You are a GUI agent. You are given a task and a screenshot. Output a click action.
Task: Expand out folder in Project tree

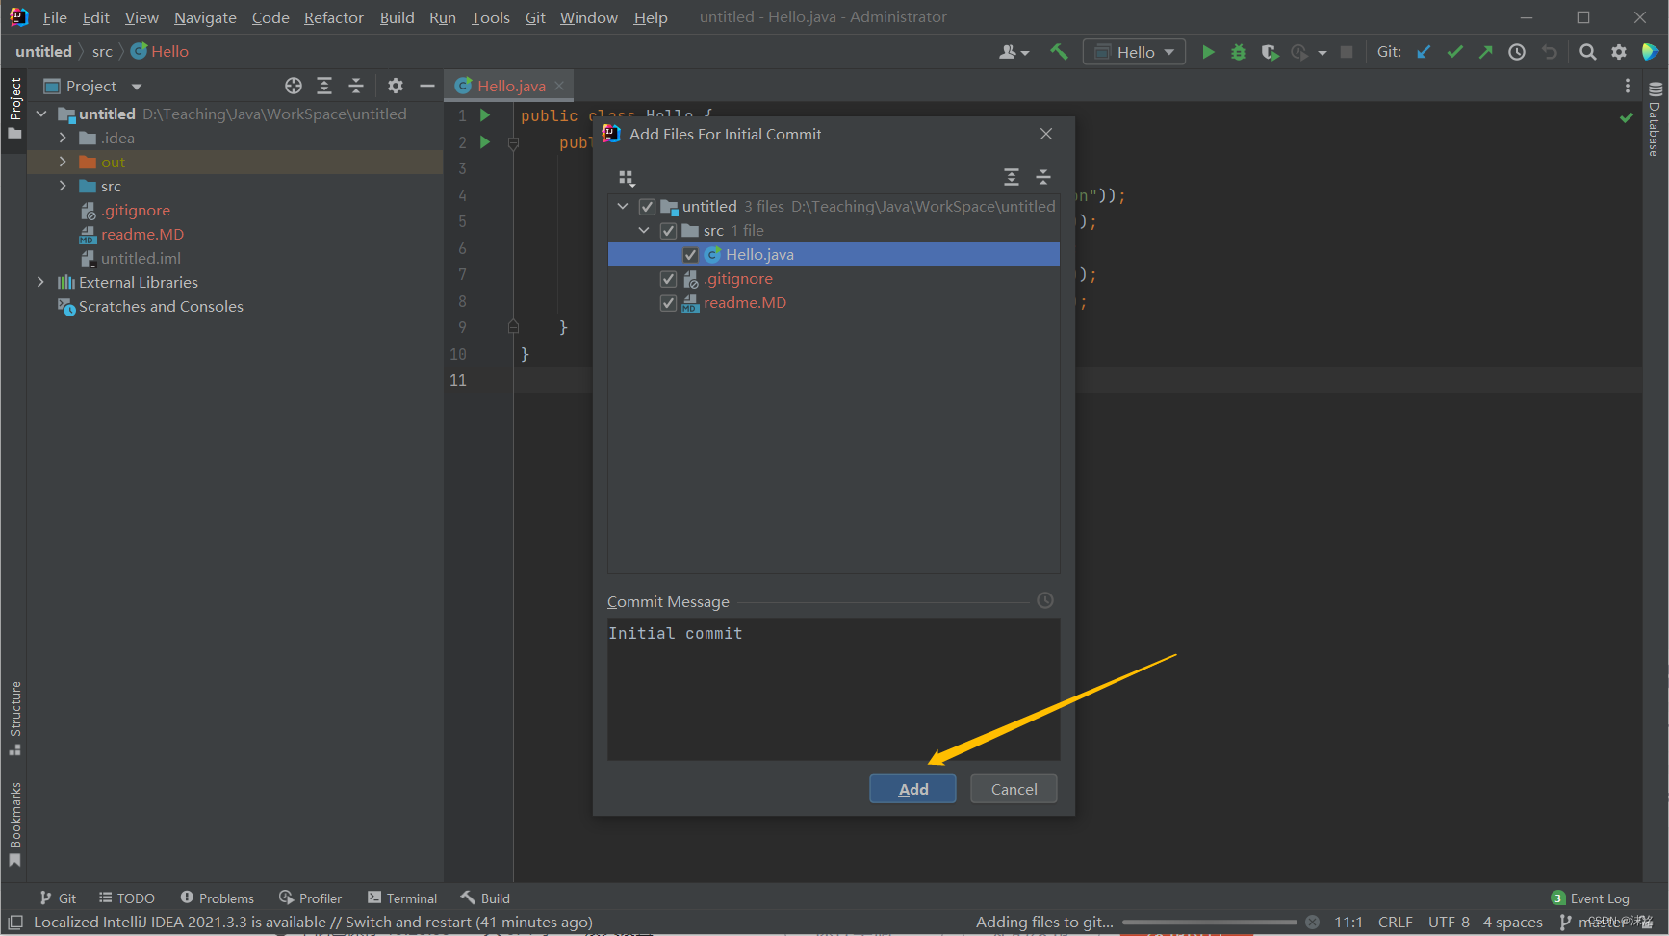[63, 162]
